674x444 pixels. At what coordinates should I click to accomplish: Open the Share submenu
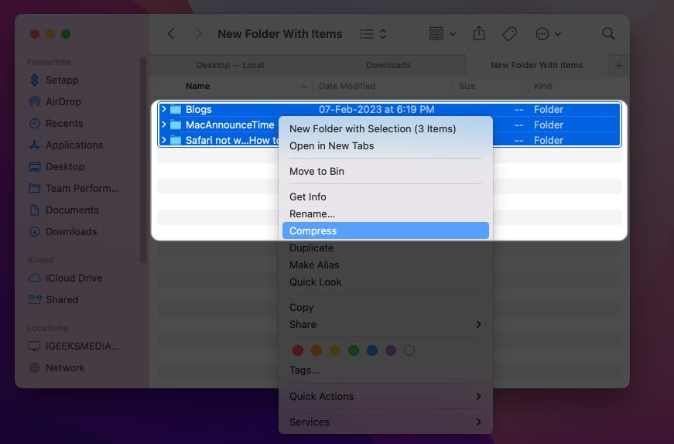(x=385, y=325)
